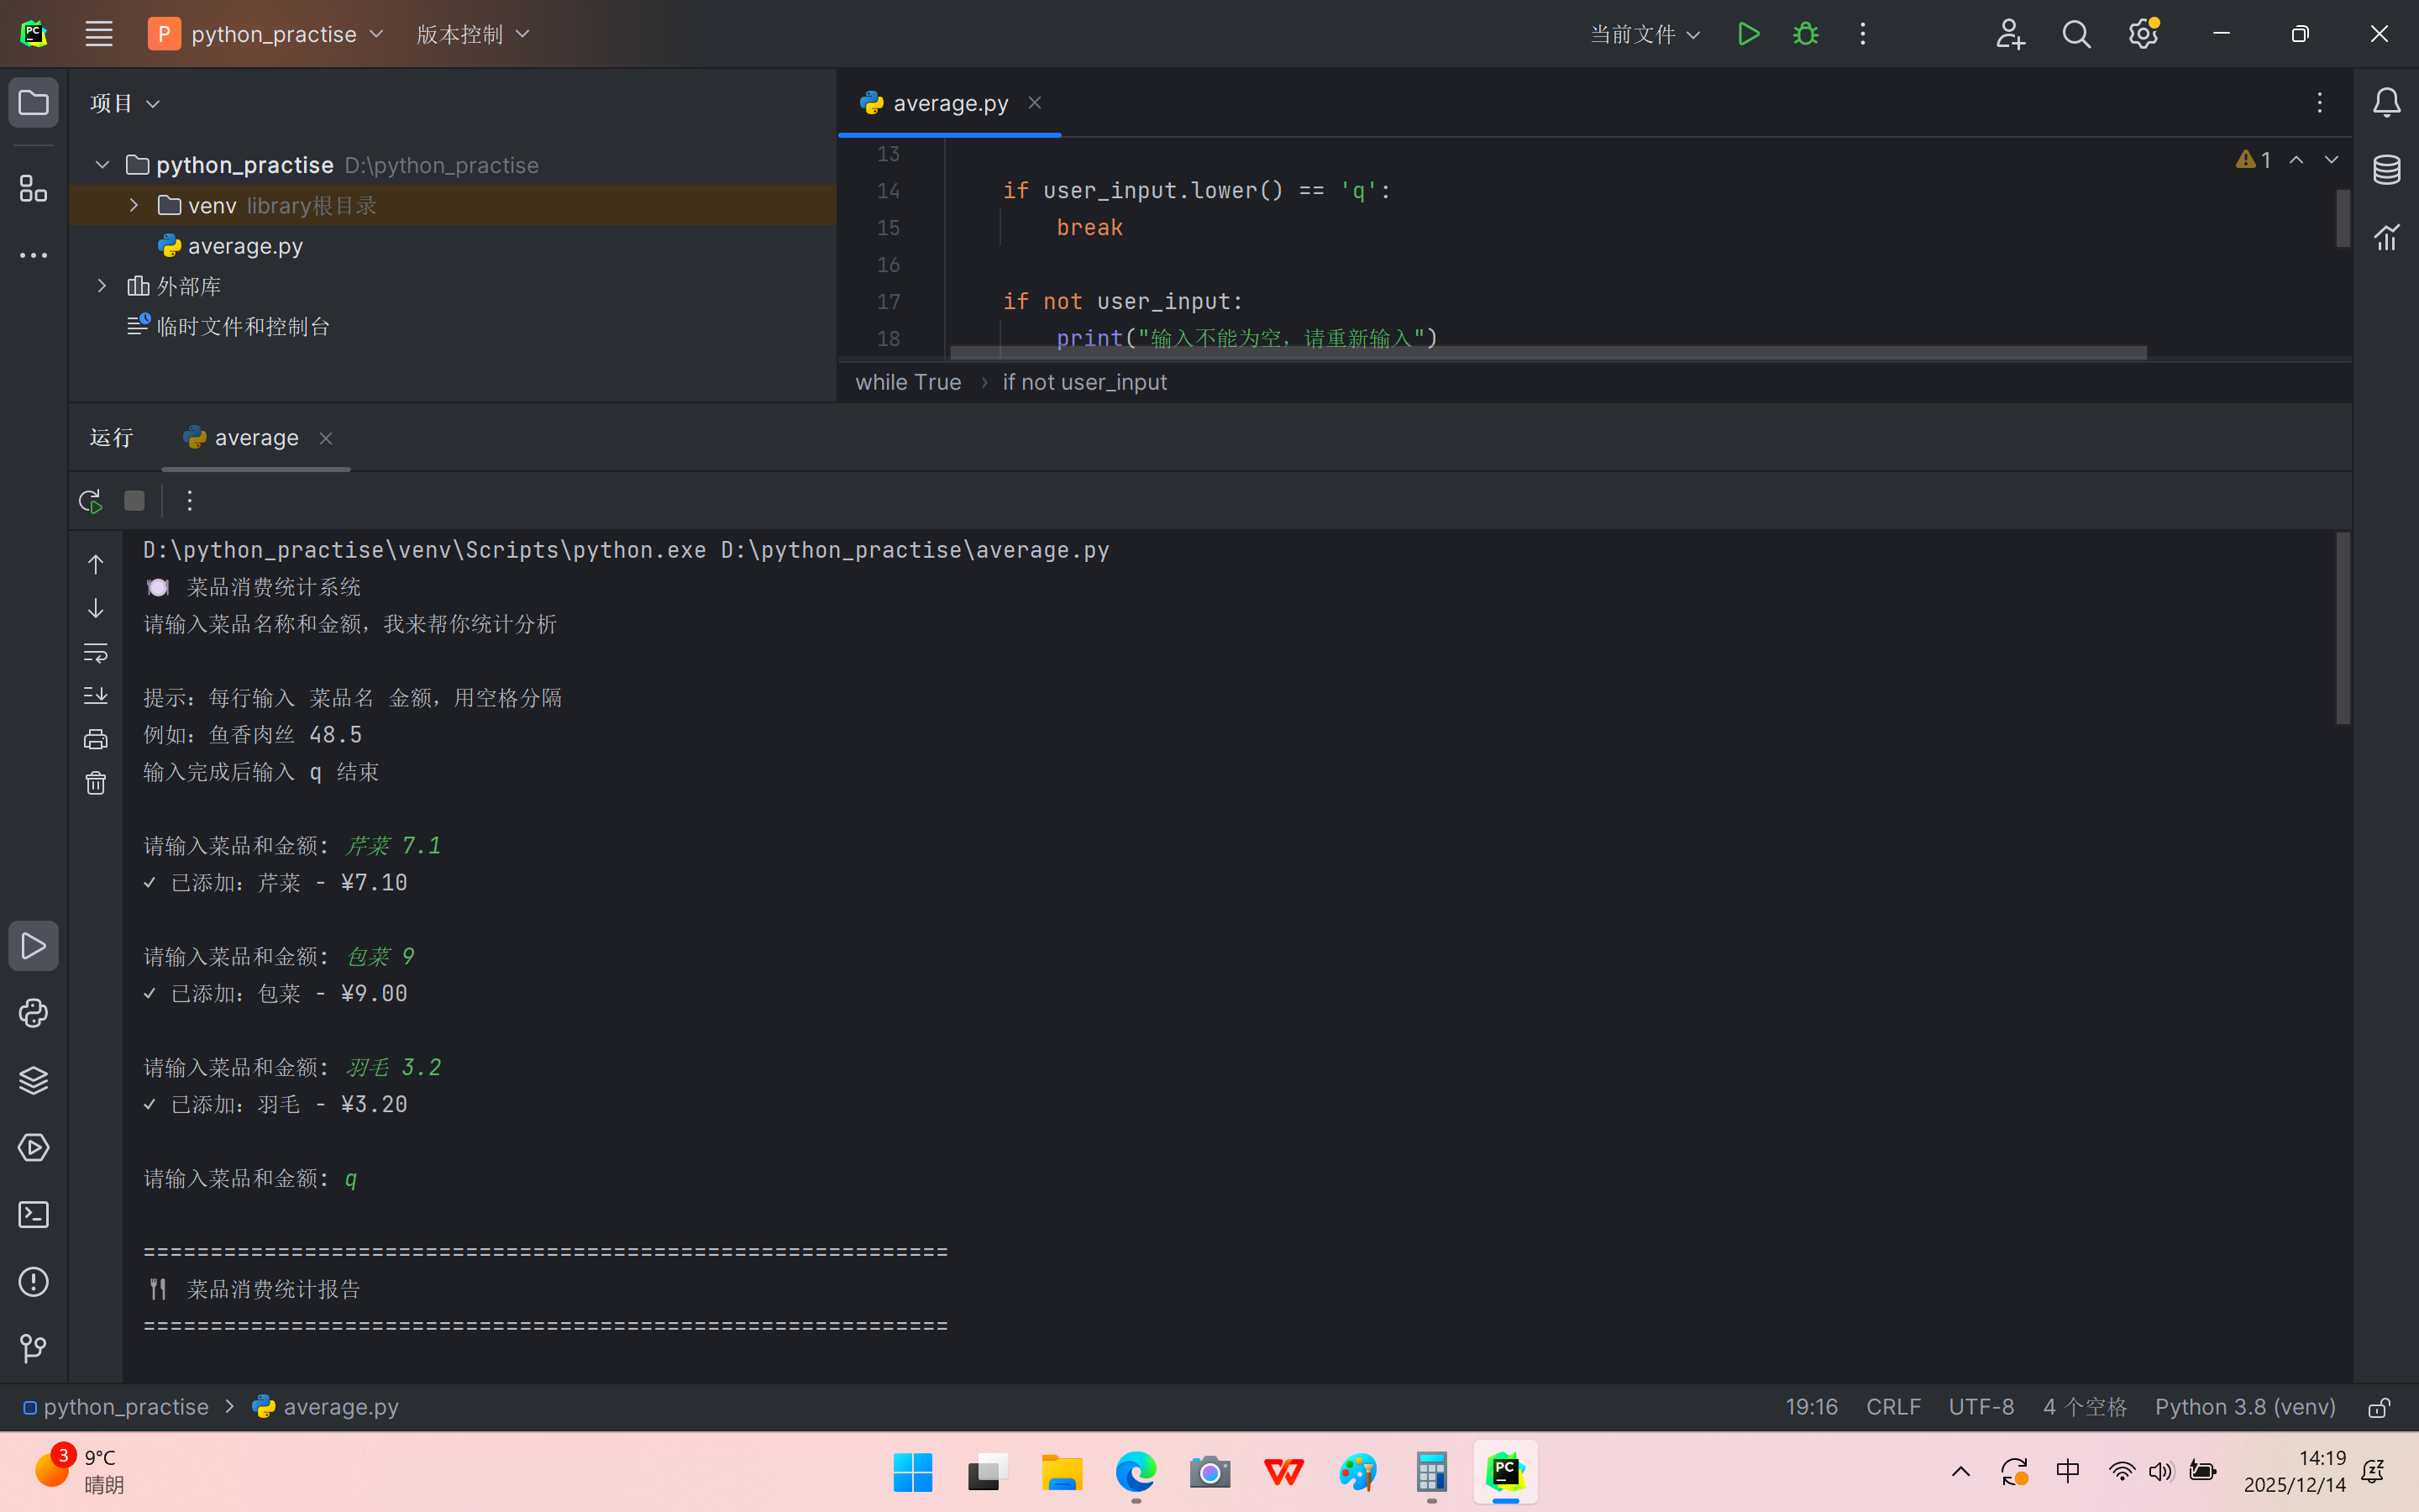Image resolution: width=2419 pixels, height=1512 pixels.
Task: Open the Python Console tool window
Action: pyautogui.click(x=33, y=1013)
